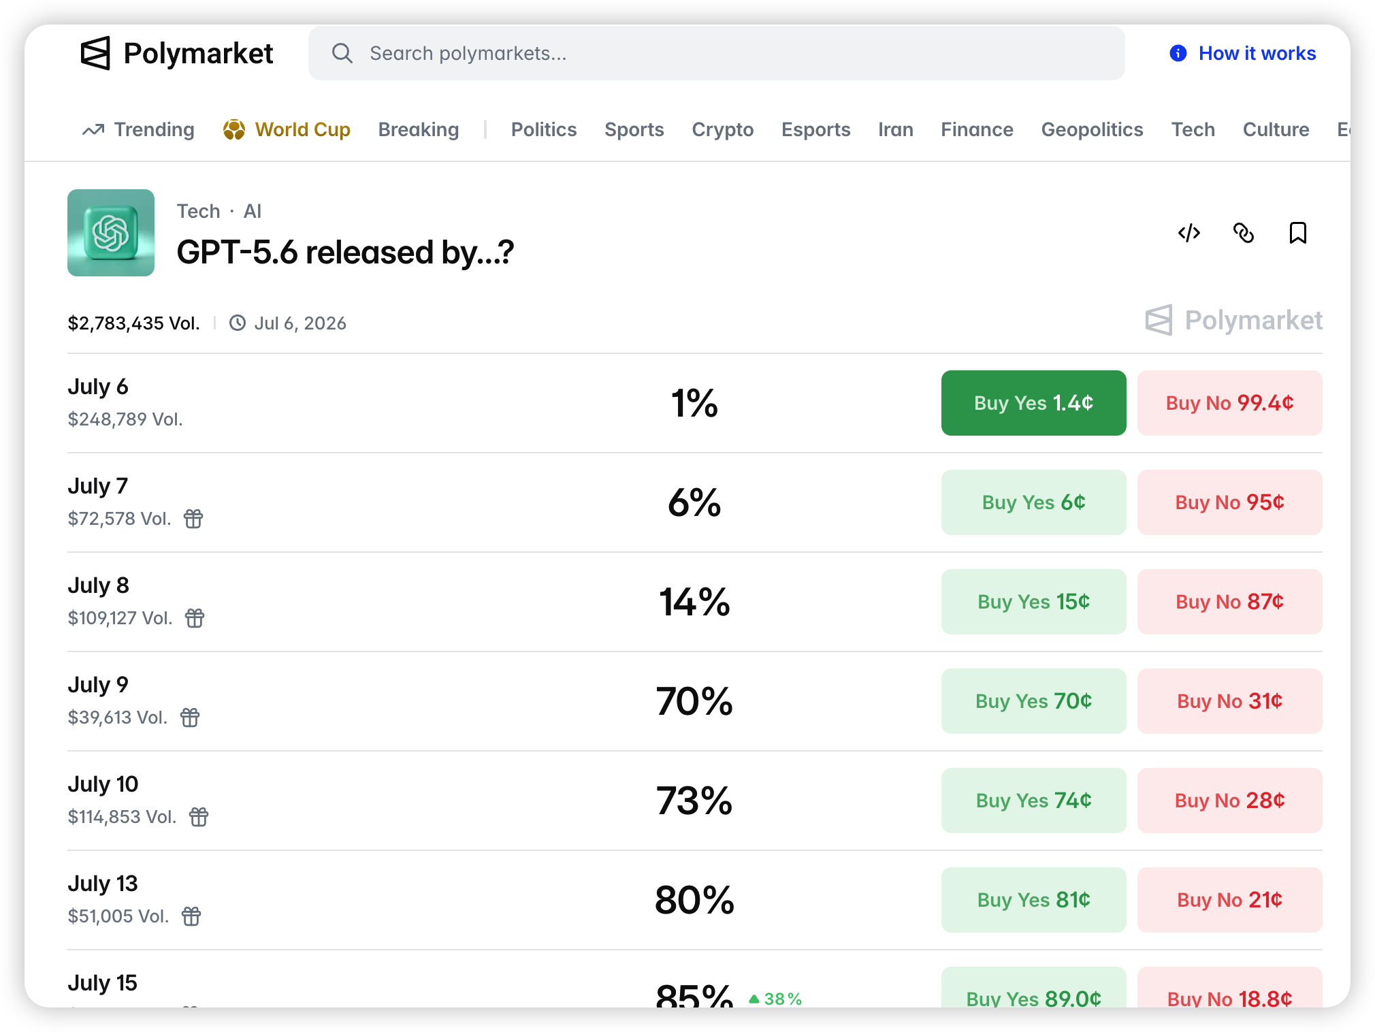Open the GPT-5.6 market thumbnail image
This screenshot has width=1375, height=1032.
111,233
